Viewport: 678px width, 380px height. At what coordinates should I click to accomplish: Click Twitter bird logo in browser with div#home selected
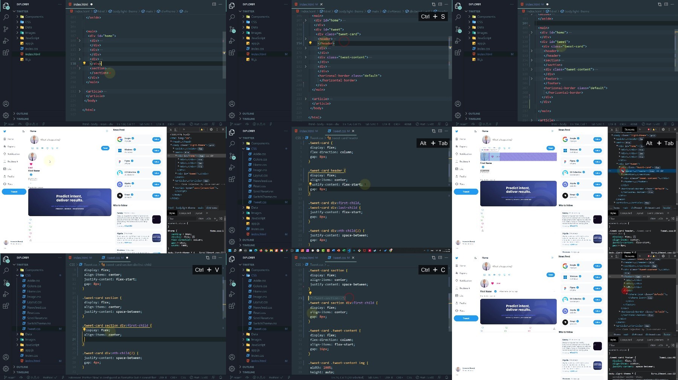(x=5, y=131)
